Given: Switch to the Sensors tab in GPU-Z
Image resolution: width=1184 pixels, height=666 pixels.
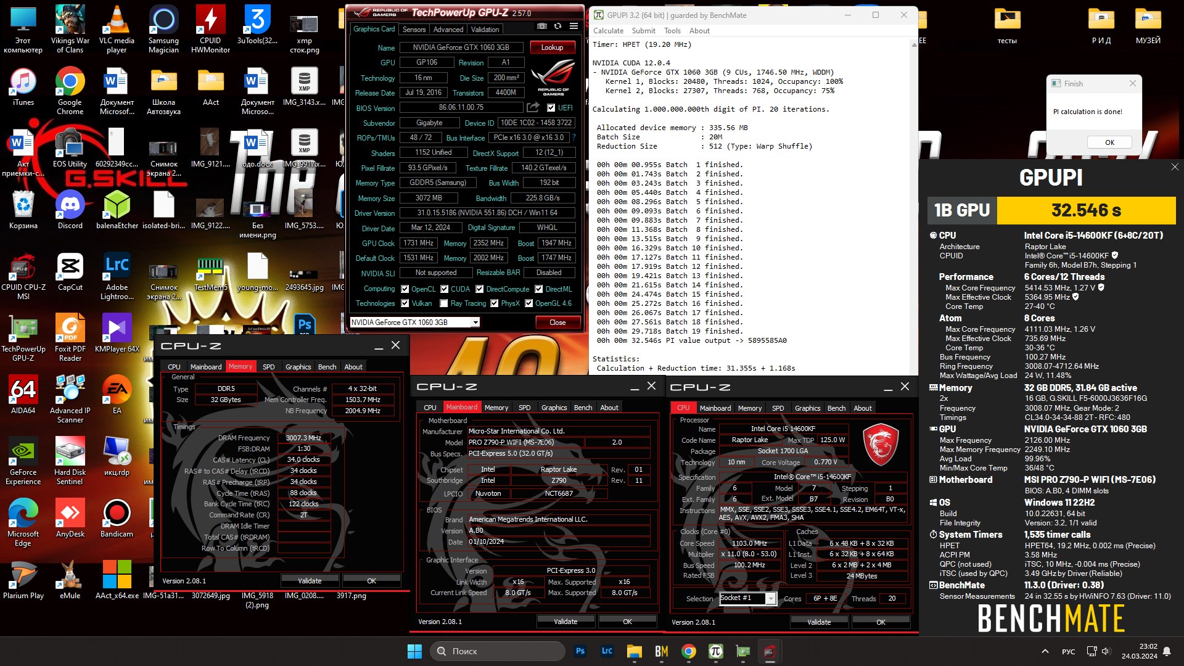Looking at the screenshot, I should pyautogui.click(x=414, y=29).
